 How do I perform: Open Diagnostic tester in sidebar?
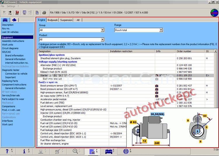[11, 70]
